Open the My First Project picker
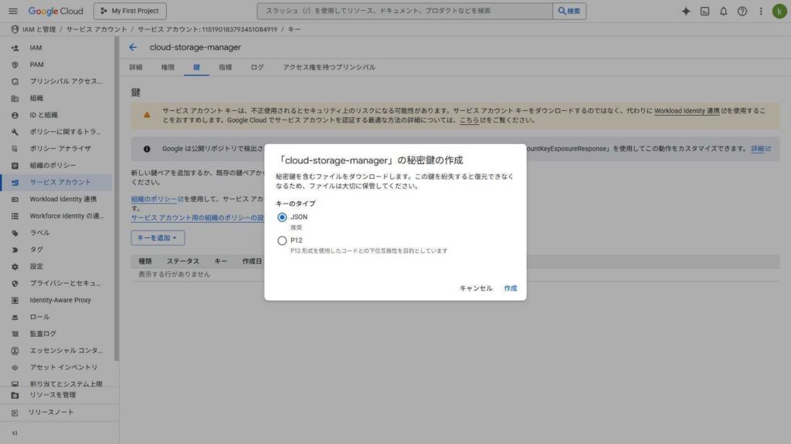The height and width of the screenshot is (444, 791). (130, 11)
